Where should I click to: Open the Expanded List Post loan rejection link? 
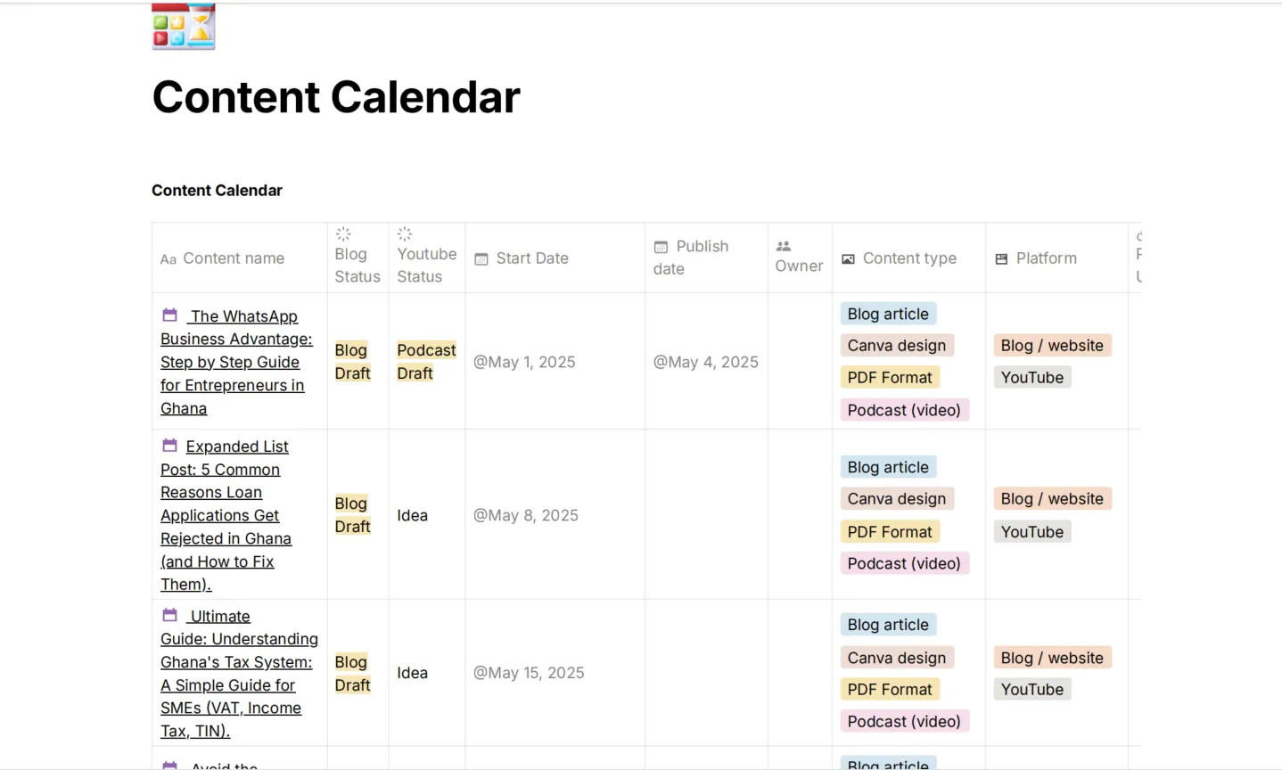(226, 515)
